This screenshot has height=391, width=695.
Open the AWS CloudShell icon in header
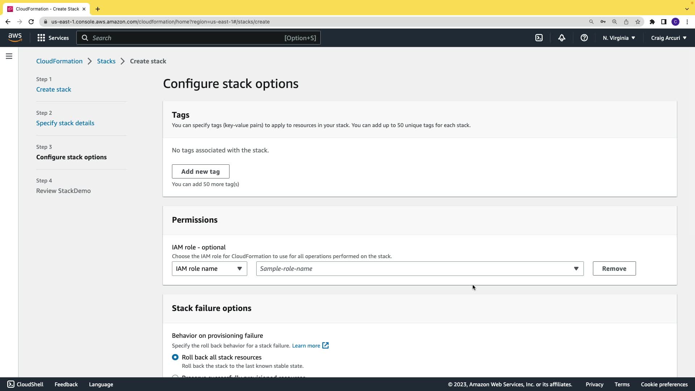pos(539,38)
